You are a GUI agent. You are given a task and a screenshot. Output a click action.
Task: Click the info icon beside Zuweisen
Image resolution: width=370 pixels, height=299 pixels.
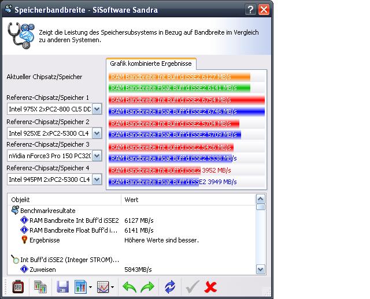(24, 269)
